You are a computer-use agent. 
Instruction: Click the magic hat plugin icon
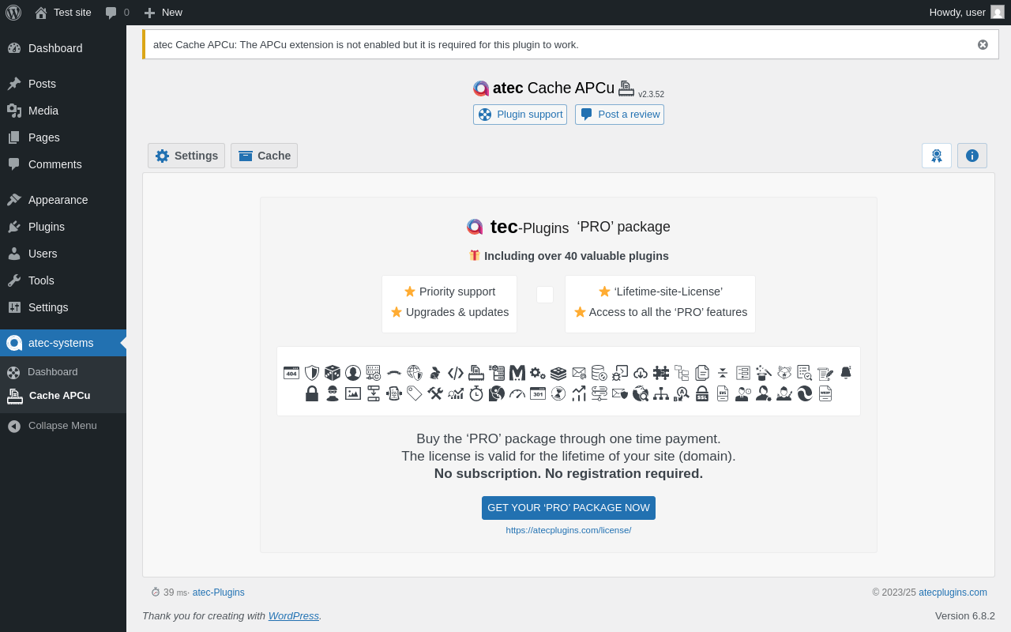pos(764,373)
